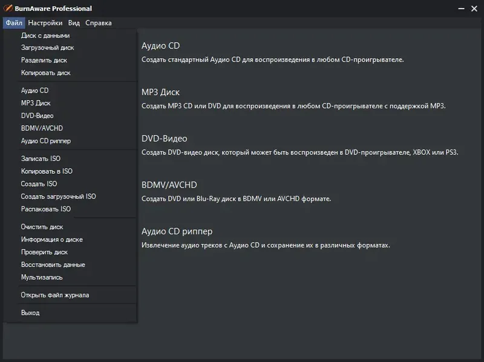The width and height of the screenshot is (484, 362).
Task: Click Разделить диск in the menu
Action: point(44,61)
